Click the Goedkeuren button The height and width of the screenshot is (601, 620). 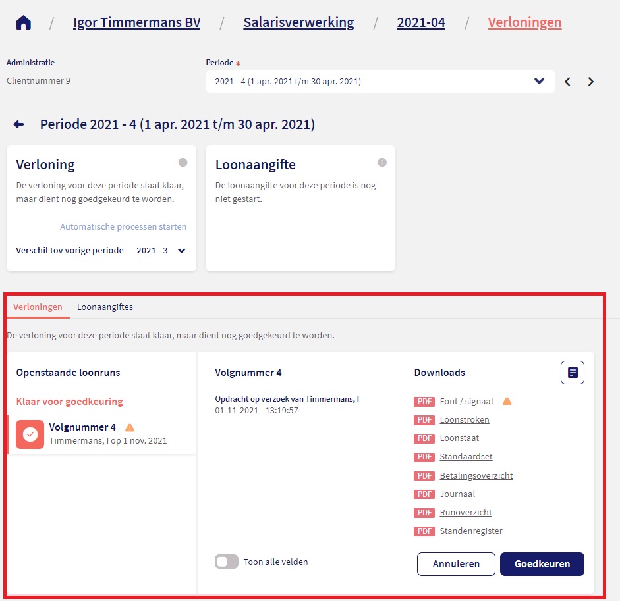[542, 564]
